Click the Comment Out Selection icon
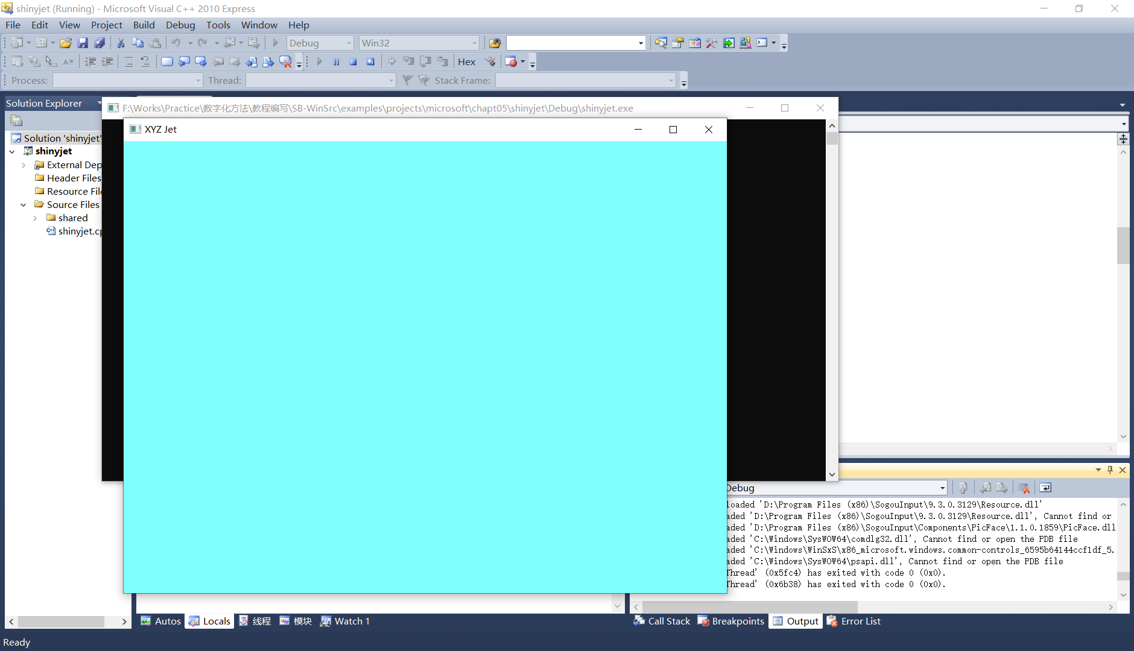 pyautogui.click(x=128, y=61)
